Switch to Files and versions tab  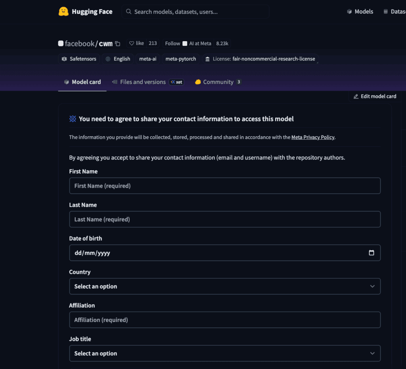(x=143, y=82)
